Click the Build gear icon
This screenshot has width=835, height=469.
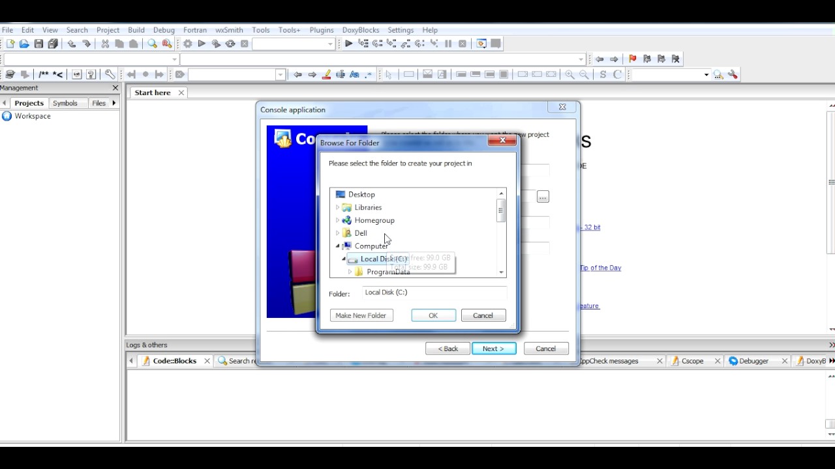click(x=187, y=44)
